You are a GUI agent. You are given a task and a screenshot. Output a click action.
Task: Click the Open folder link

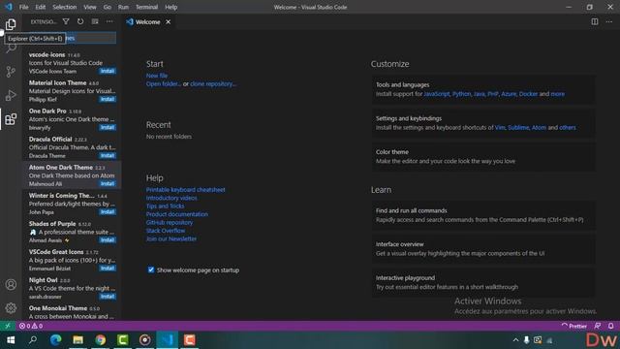(164, 84)
